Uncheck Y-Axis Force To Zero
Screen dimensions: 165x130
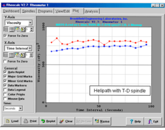[5, 36]
